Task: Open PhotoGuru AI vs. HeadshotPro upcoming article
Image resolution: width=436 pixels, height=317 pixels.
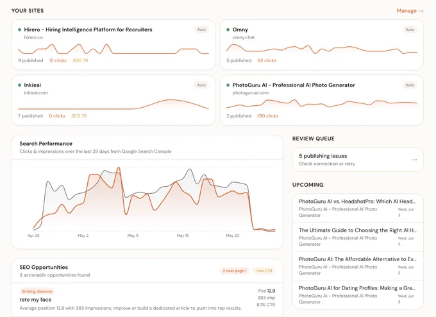Action: tap(358, 208)
